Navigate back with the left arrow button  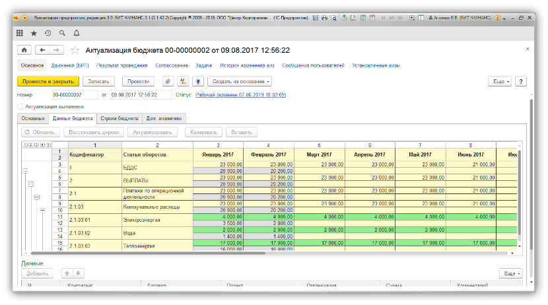(43, 50)
